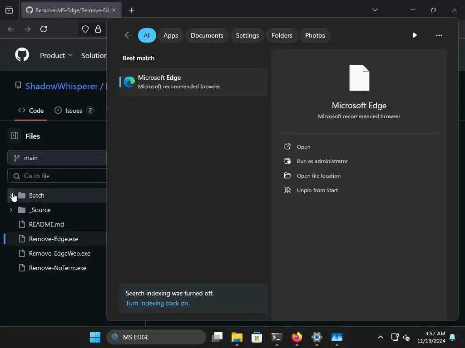Go forward in Firefox
This screenshot has height=348, width=465.
tap(27, 29)
